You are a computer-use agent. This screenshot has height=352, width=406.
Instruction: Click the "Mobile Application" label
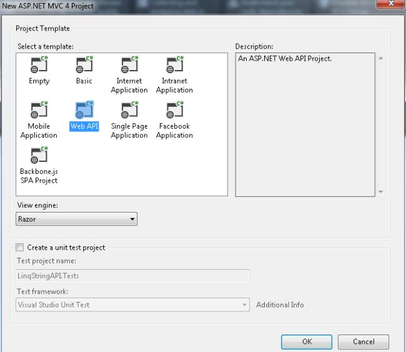point(39,131)
